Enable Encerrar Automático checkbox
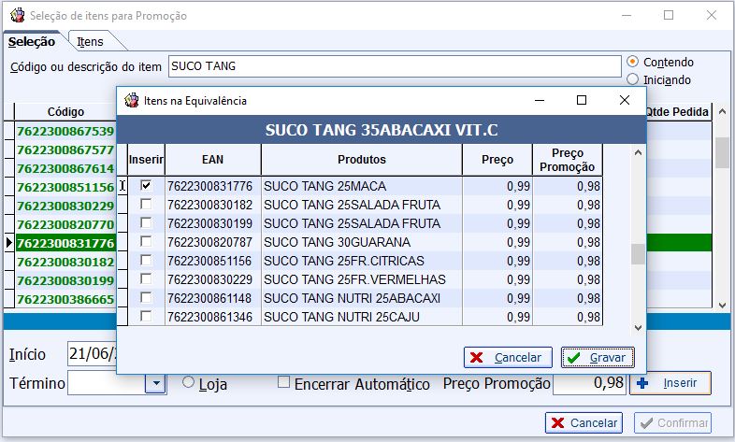Screen dimensions: 735x442 283,382
